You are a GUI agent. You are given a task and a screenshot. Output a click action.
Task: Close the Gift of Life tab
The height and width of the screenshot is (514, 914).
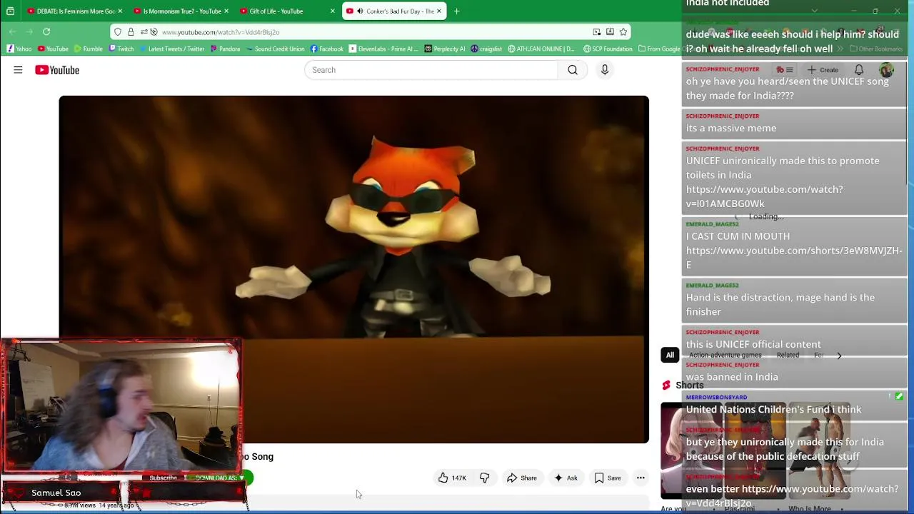tap(333, 11)
